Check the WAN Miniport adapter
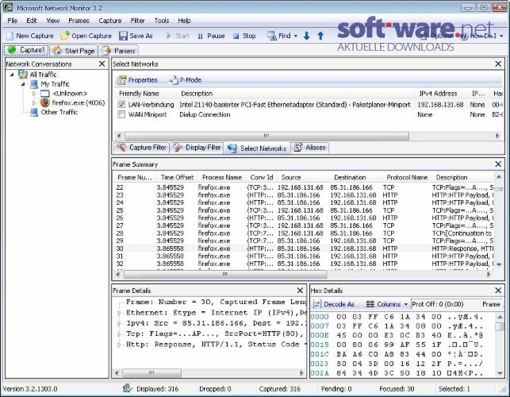Viewport: 510px width, 397px height. [121, 114]
